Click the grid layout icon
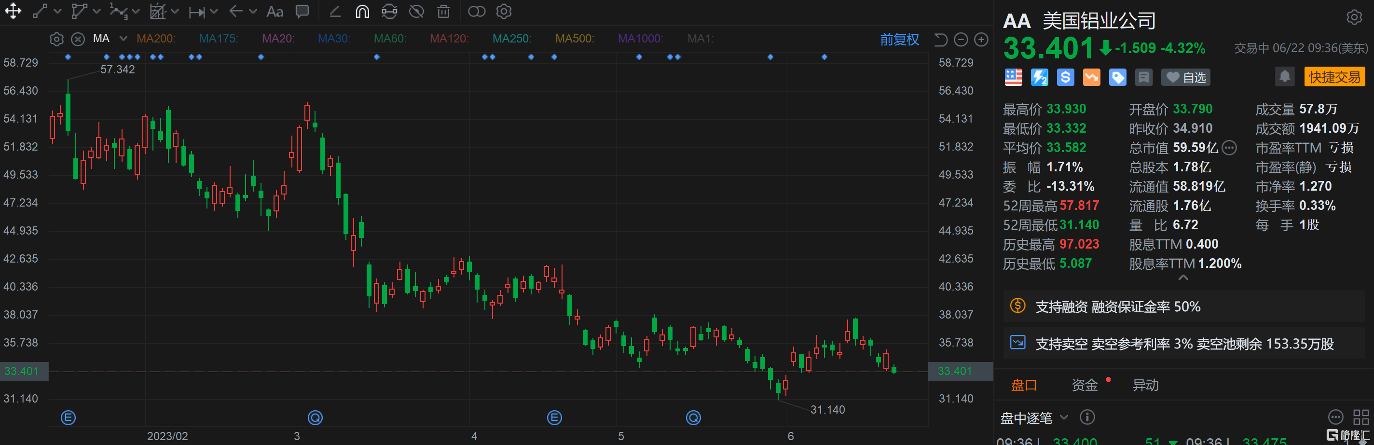This screenshot has height=445, width=1374. (x=1360, y=417)
